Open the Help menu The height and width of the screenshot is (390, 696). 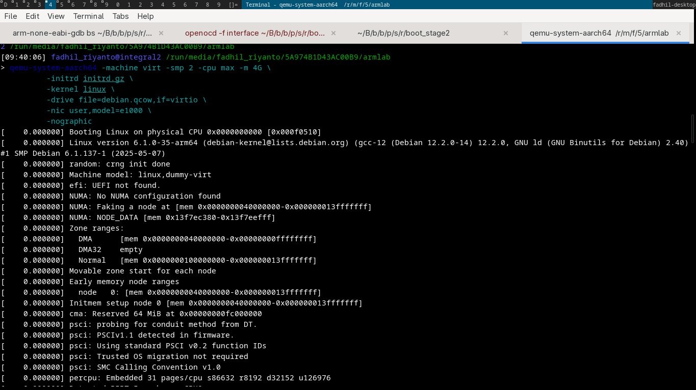click(x=146, y=16)
